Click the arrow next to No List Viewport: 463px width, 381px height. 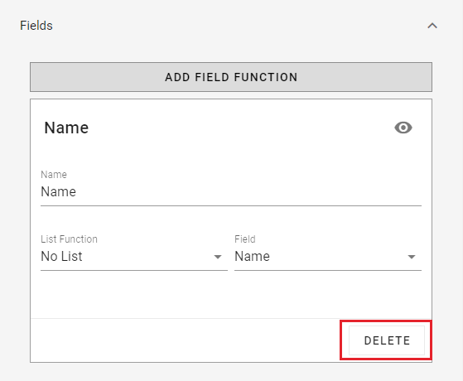click(218, 257)
